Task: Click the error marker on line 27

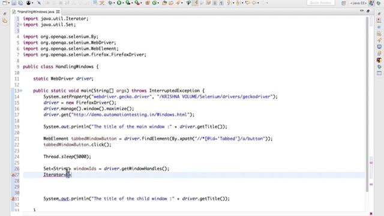Action: [13, 175]
